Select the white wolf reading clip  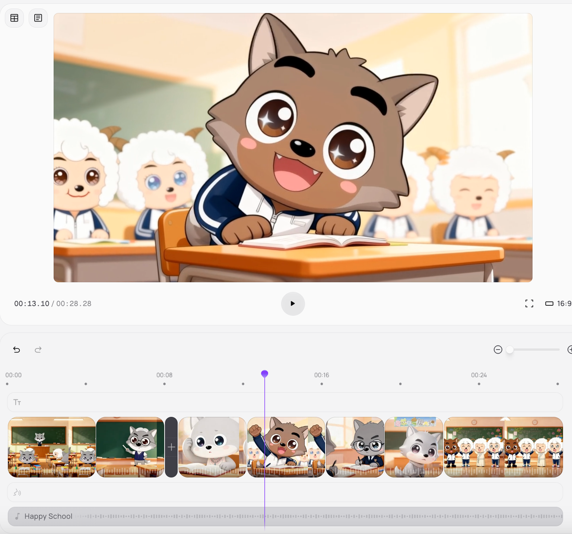point(212,447)
